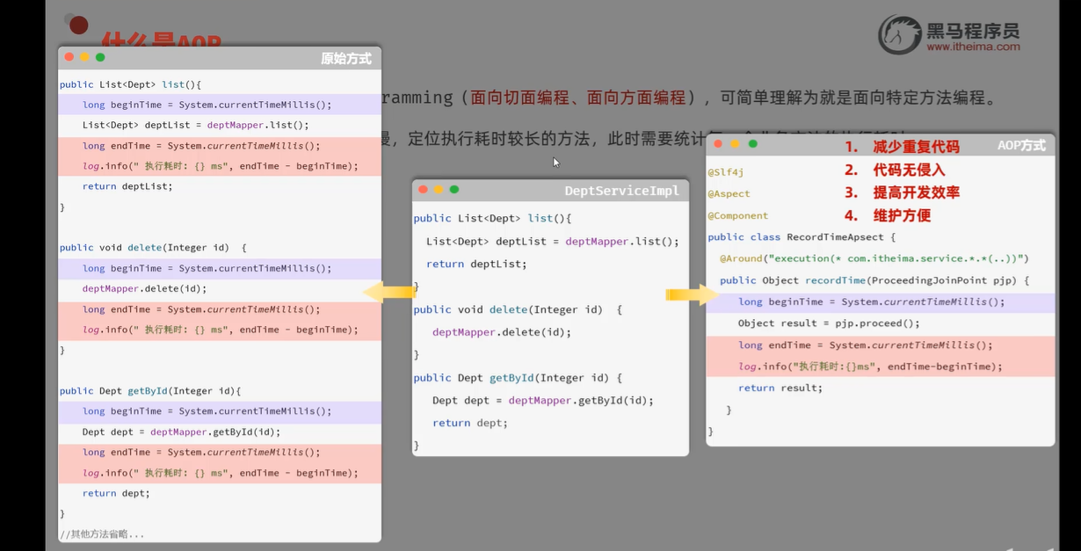Click the @Component annotation
The image size is (1081, 551).
(737, 215)
